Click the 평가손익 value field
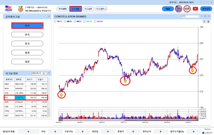214x135 pixels. pos(161,132)
